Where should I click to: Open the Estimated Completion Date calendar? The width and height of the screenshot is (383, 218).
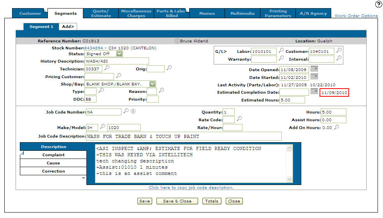(x=314, y=92)
